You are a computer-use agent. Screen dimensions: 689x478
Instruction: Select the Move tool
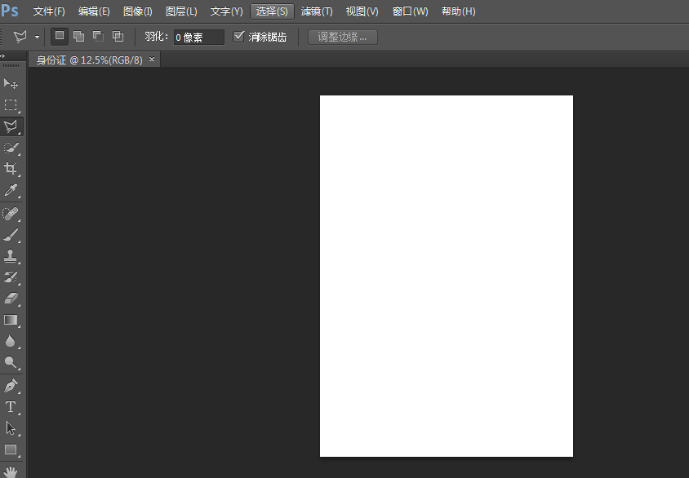tap(11, 83)
